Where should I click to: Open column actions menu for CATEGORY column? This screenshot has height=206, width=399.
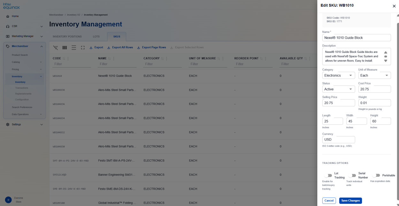tap(166, 59)
